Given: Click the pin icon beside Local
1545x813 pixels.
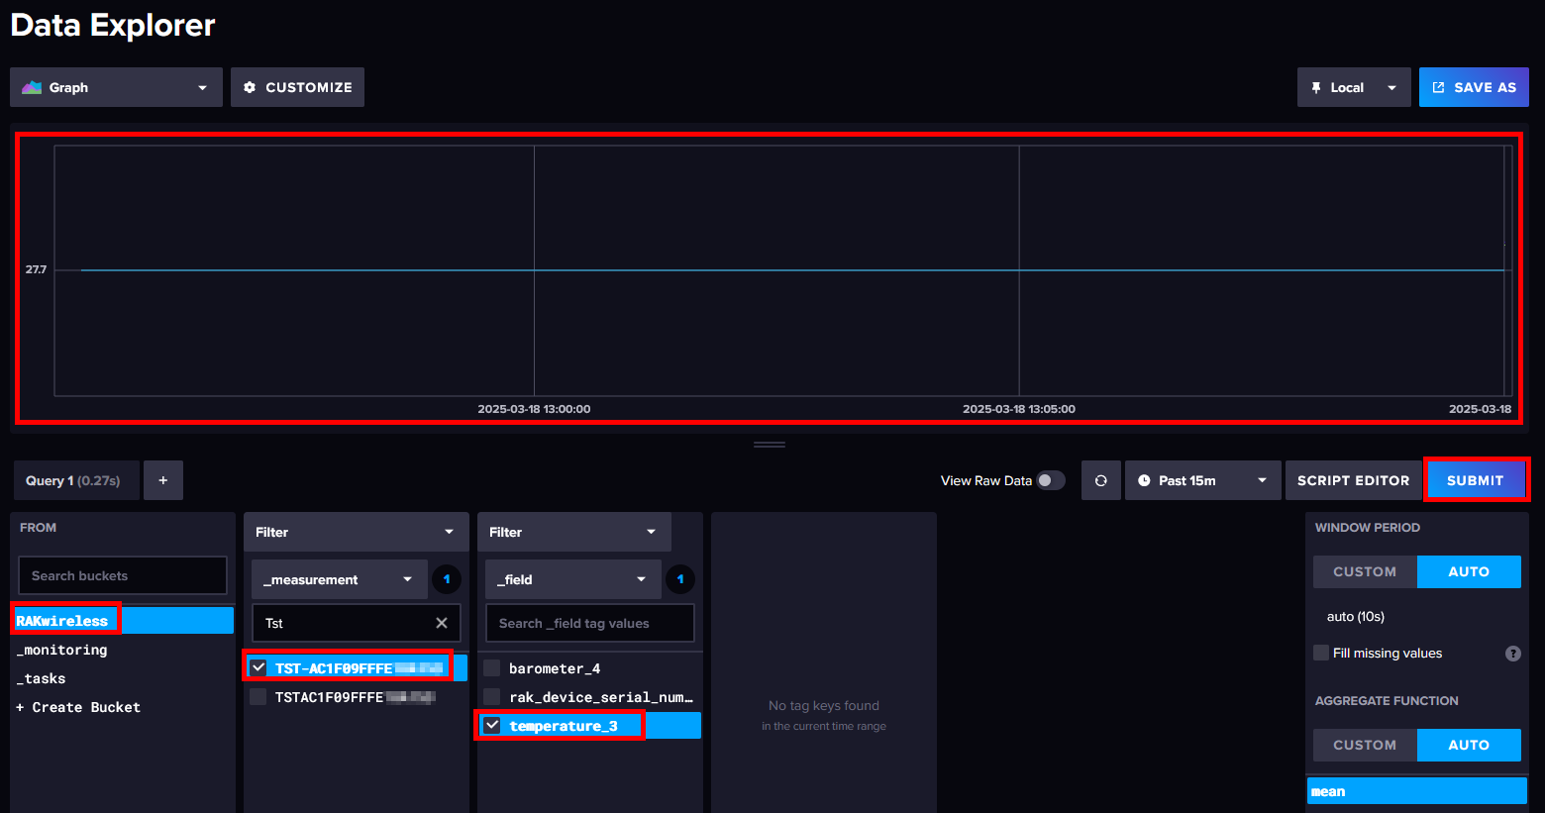Looking at the screenshot, I should (x=1316, y=87).
